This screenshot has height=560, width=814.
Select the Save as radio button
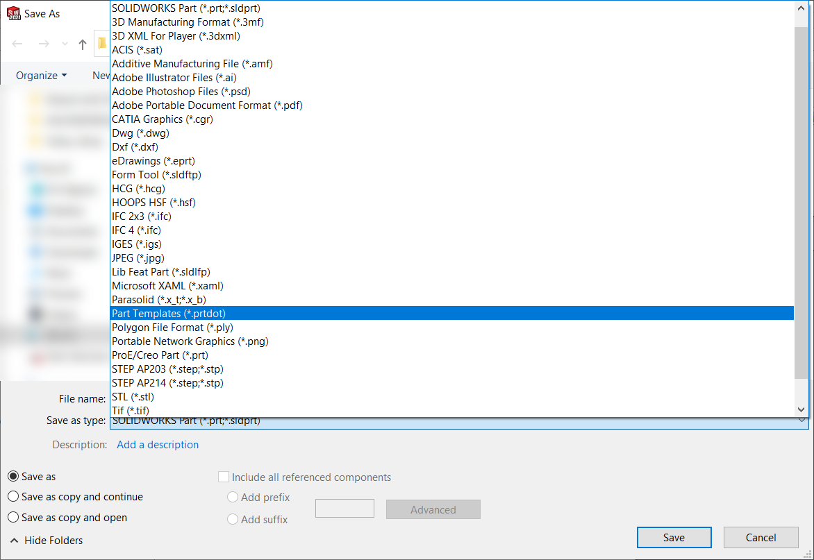13,477
